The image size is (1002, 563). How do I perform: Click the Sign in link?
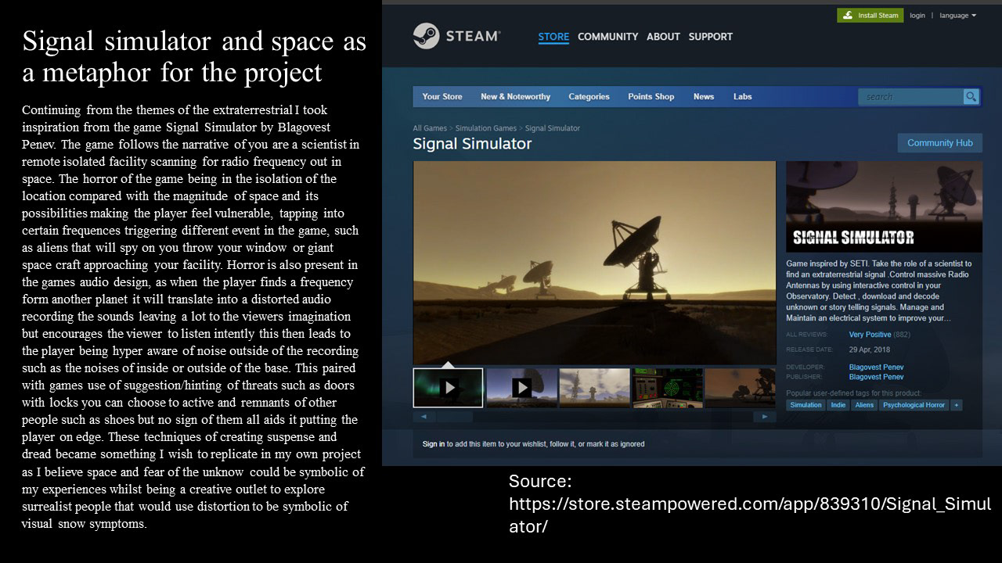click(434, 444)
